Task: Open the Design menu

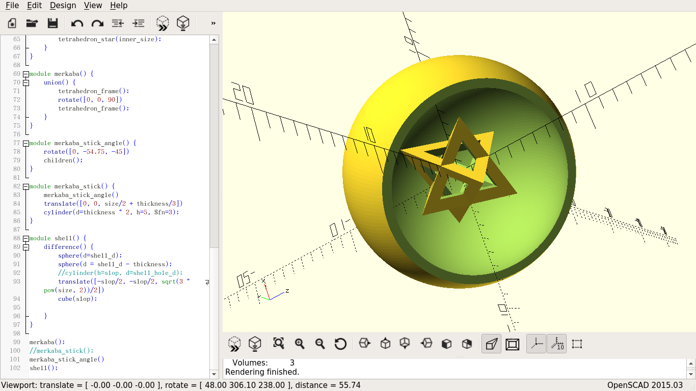Action: coord(63,6)
